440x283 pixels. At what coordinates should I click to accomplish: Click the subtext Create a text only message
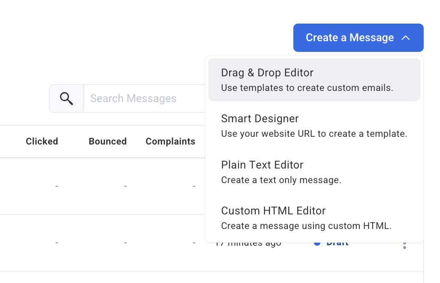point(281,180)
